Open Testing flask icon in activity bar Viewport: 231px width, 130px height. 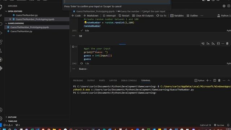coord(1,51)
